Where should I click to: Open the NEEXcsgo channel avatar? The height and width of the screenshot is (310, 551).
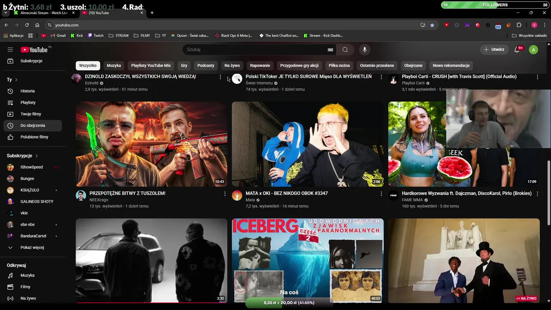point(81,195)
